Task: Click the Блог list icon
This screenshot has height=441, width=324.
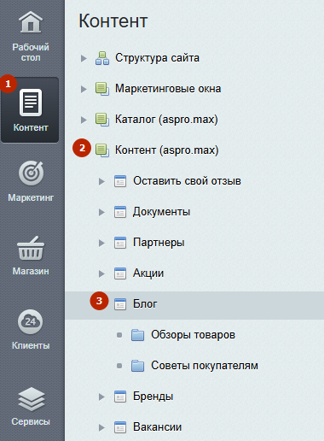Action: (120, 304)
